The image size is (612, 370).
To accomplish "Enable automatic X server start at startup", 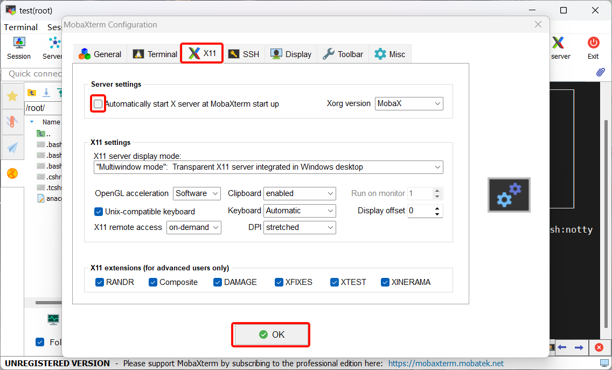I will tap(98, 104).
